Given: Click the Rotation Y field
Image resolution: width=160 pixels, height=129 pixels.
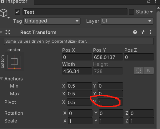Looking at the screenshot, I should point(111,113).
